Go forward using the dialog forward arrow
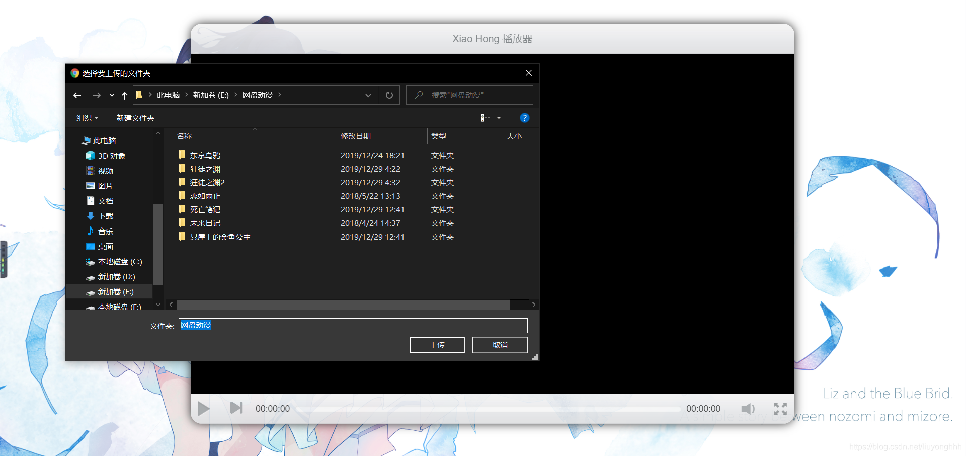The image size is (966, 456). [x=97, y=95]
